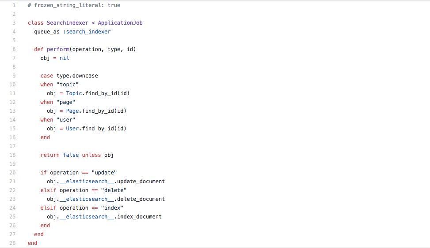Click type.downcase in the case statement

coord(77,76)
